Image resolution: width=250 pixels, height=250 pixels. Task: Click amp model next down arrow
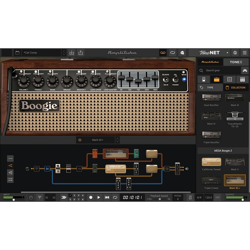[x=117, y=141]
